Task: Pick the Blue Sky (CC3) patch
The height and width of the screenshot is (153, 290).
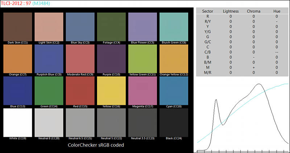Action: point(80,26)
